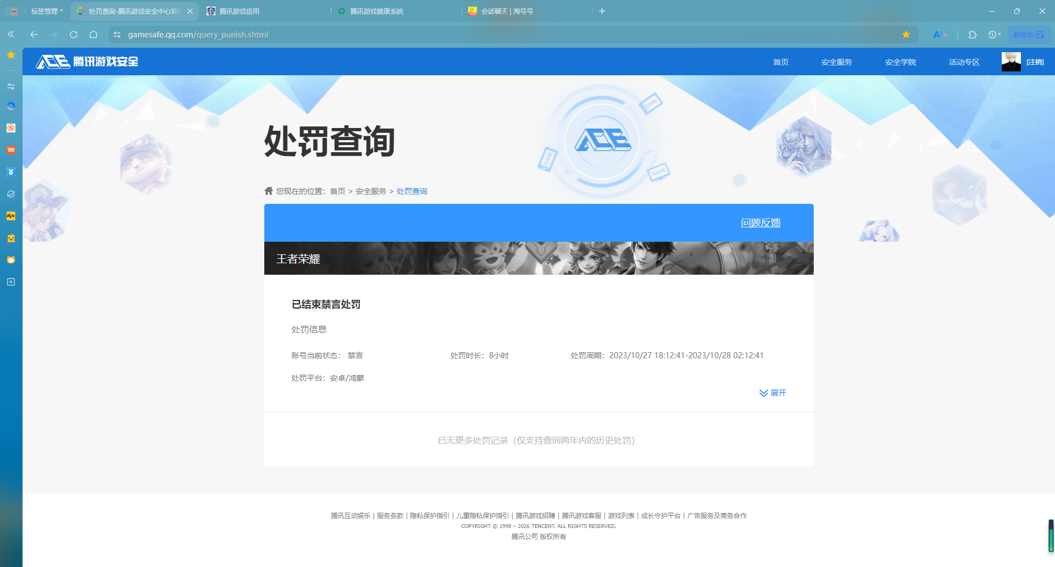Go back to the previous page

[x=34, y=35]
